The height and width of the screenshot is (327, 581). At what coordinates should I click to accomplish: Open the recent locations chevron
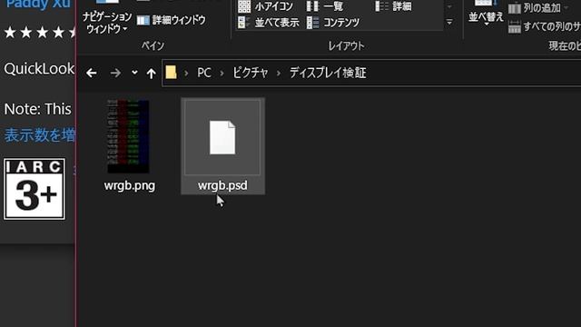pyautogui.click(x=134, y=73)
